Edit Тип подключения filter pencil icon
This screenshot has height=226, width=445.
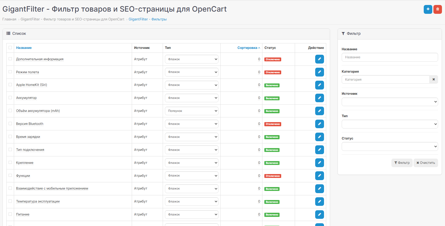[x=320, y=150]
